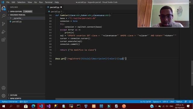Image resolution: width=193 pixels, height=109 pixels.
Task: Open the Help menu
Action: coord(57,2)
